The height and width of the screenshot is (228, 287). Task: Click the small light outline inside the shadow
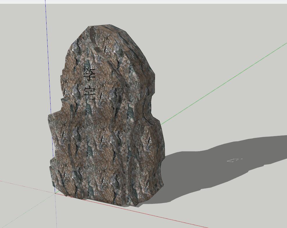click(235, 160)
